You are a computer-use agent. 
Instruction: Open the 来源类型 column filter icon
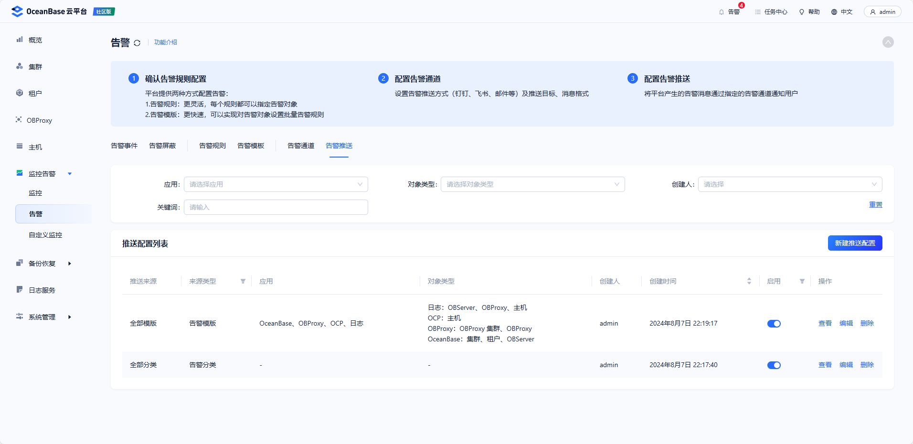pyautogui.click(x=243, y=281)
